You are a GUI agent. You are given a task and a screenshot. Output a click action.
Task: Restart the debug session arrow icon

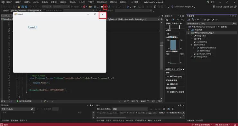coord(109,7)
